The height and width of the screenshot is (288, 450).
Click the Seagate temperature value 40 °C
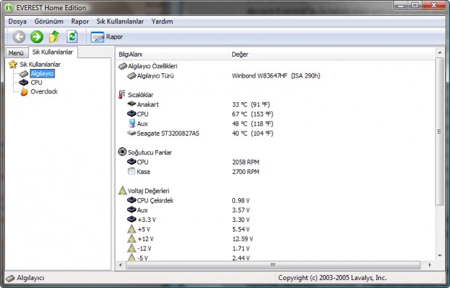point(253,133)
